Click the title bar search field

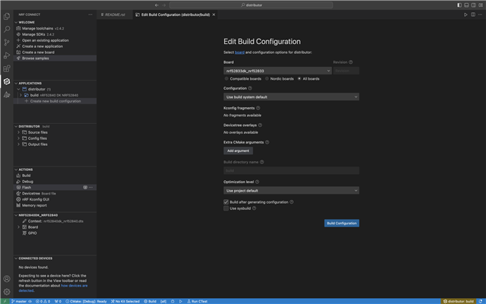pyautogui.click(x=251, y=5)
